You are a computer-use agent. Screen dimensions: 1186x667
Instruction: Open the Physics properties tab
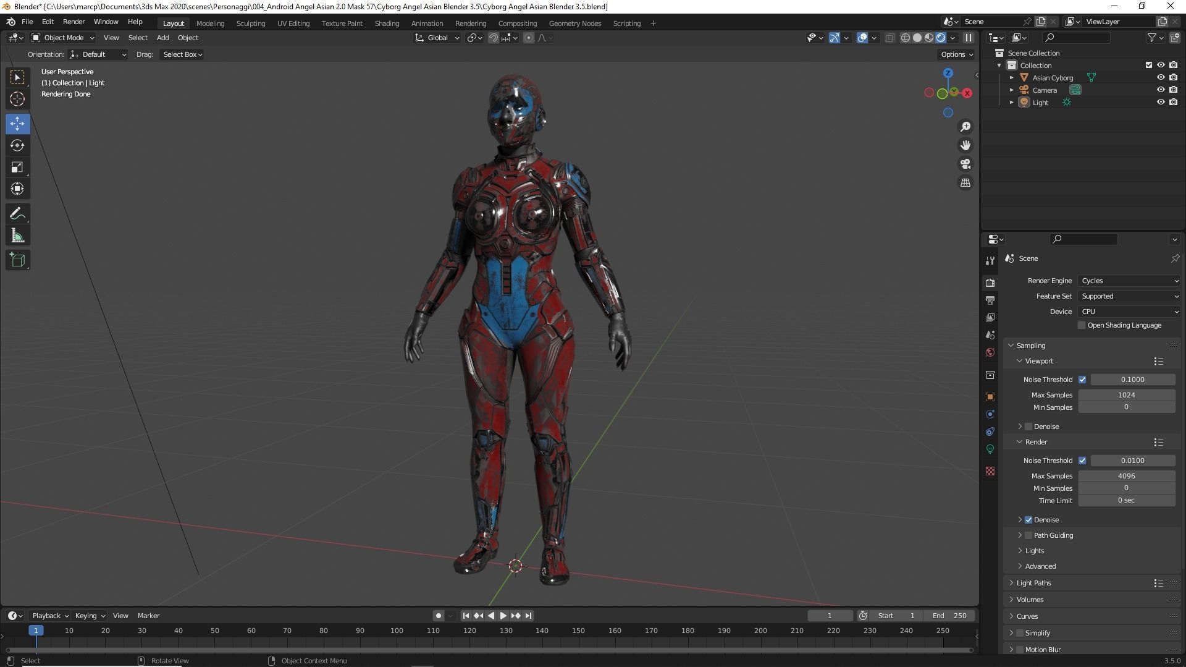point(990,414)
